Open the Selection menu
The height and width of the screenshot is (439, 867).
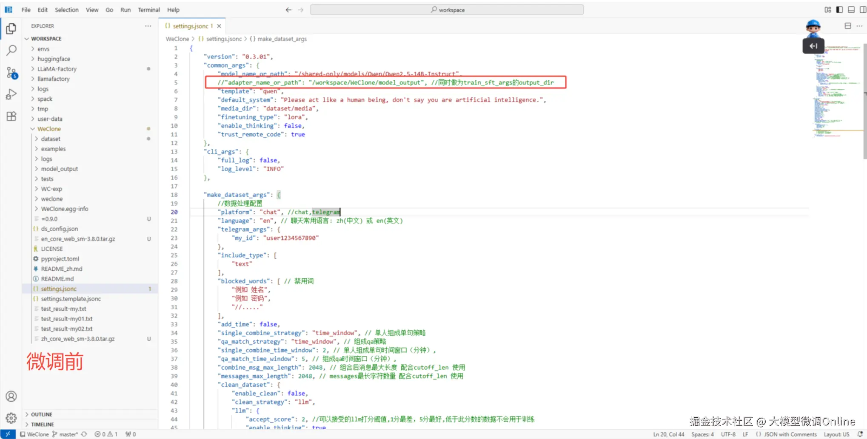pos(67,10)
